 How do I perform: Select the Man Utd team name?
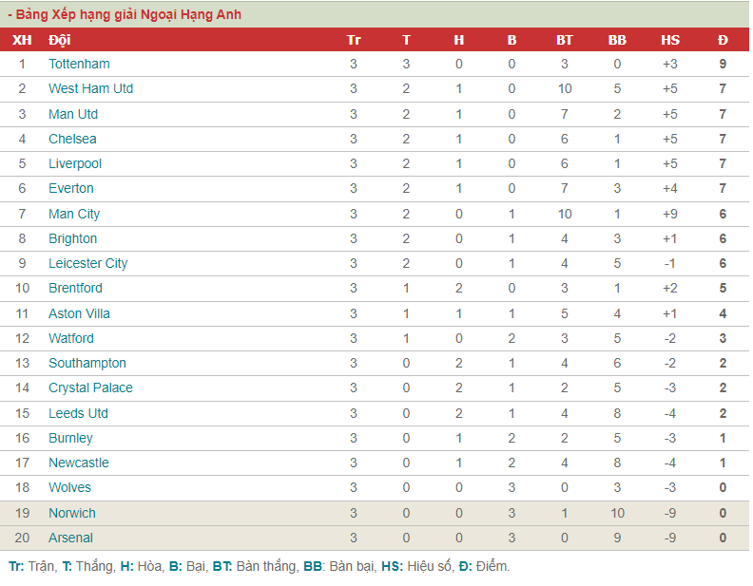(x=73, y=114)
